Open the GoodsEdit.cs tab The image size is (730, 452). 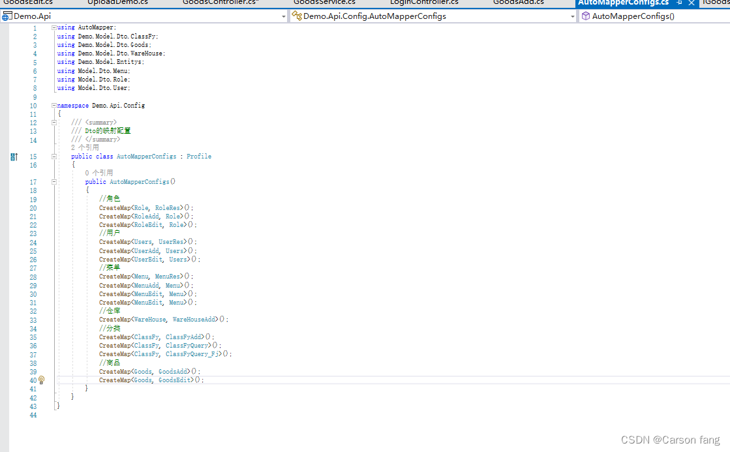click(x=28, y=3)
